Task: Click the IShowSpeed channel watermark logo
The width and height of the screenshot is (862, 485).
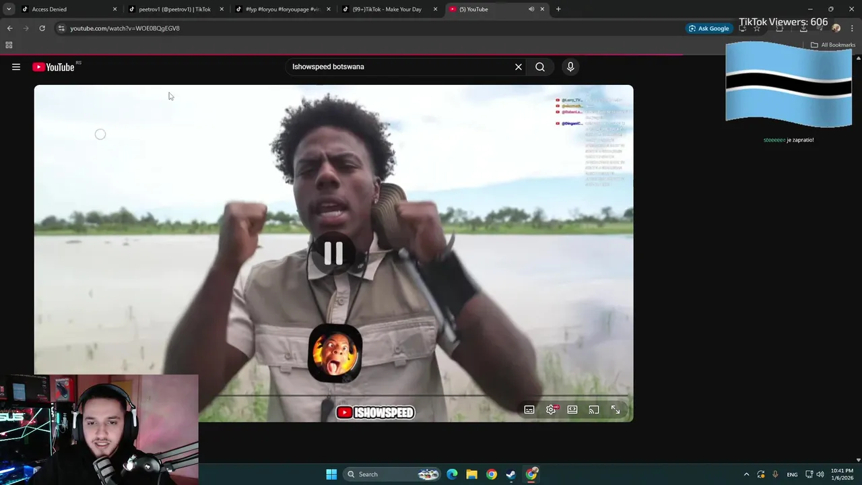Action: click(x=376, y=412)
